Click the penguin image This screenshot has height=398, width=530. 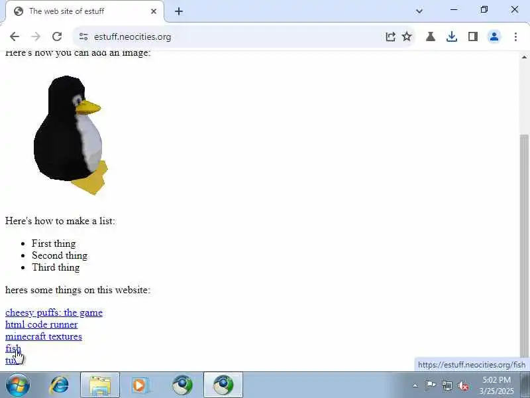71,135
